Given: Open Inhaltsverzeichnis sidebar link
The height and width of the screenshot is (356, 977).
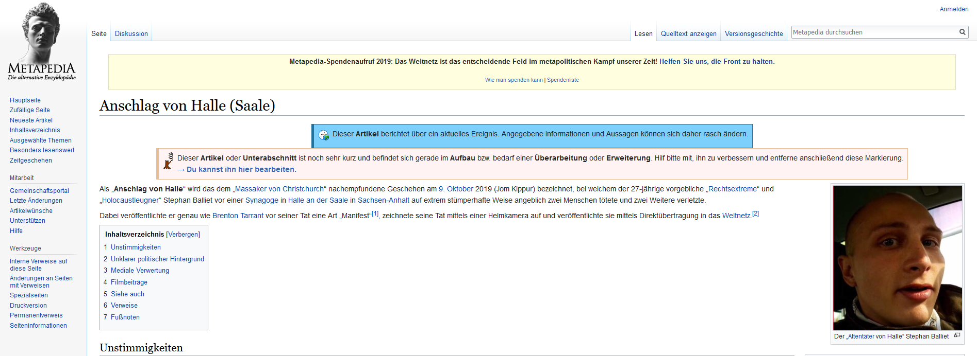Looking at the screenshot, I should 35,130.
